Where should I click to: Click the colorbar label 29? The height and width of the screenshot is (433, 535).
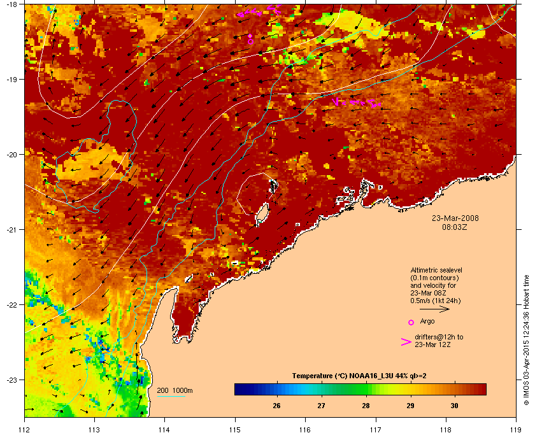(410, 406)
